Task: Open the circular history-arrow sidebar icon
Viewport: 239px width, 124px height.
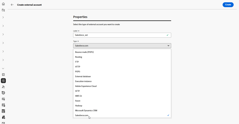Action: pos(4,93)
